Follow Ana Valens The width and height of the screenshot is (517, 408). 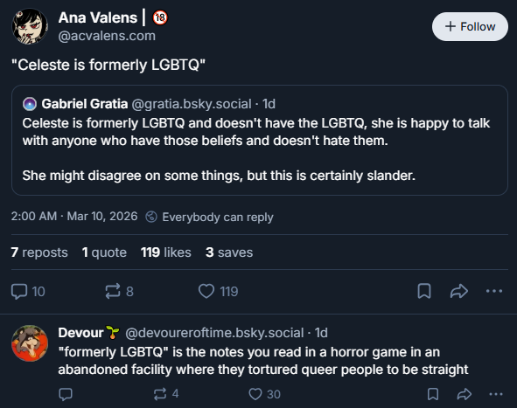coord(470,27)
